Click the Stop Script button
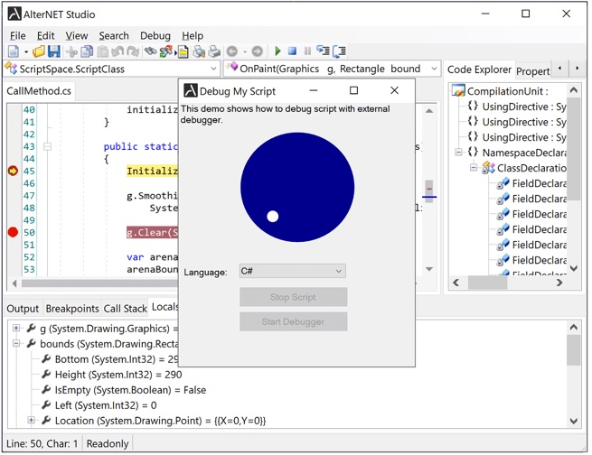This screenshot has width=592, height=455. pyautogui.click(x=293, y=298)
